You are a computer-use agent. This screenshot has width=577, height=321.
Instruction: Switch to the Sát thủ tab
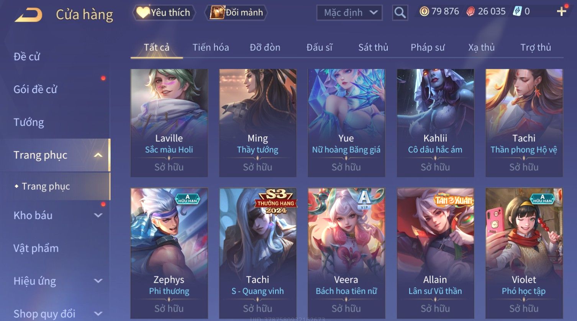point(373,47)
